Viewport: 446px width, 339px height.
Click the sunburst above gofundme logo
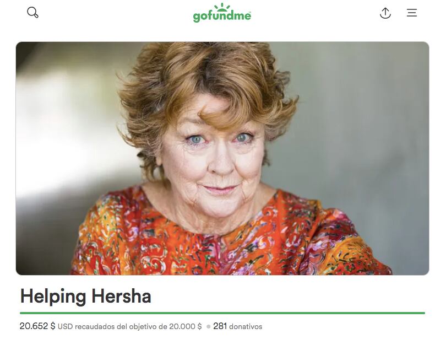coord(222,7)
